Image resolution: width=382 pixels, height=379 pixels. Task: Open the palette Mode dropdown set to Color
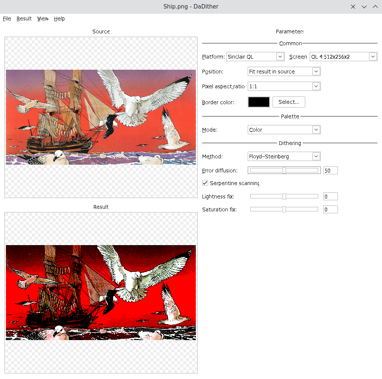coord(284,130)
